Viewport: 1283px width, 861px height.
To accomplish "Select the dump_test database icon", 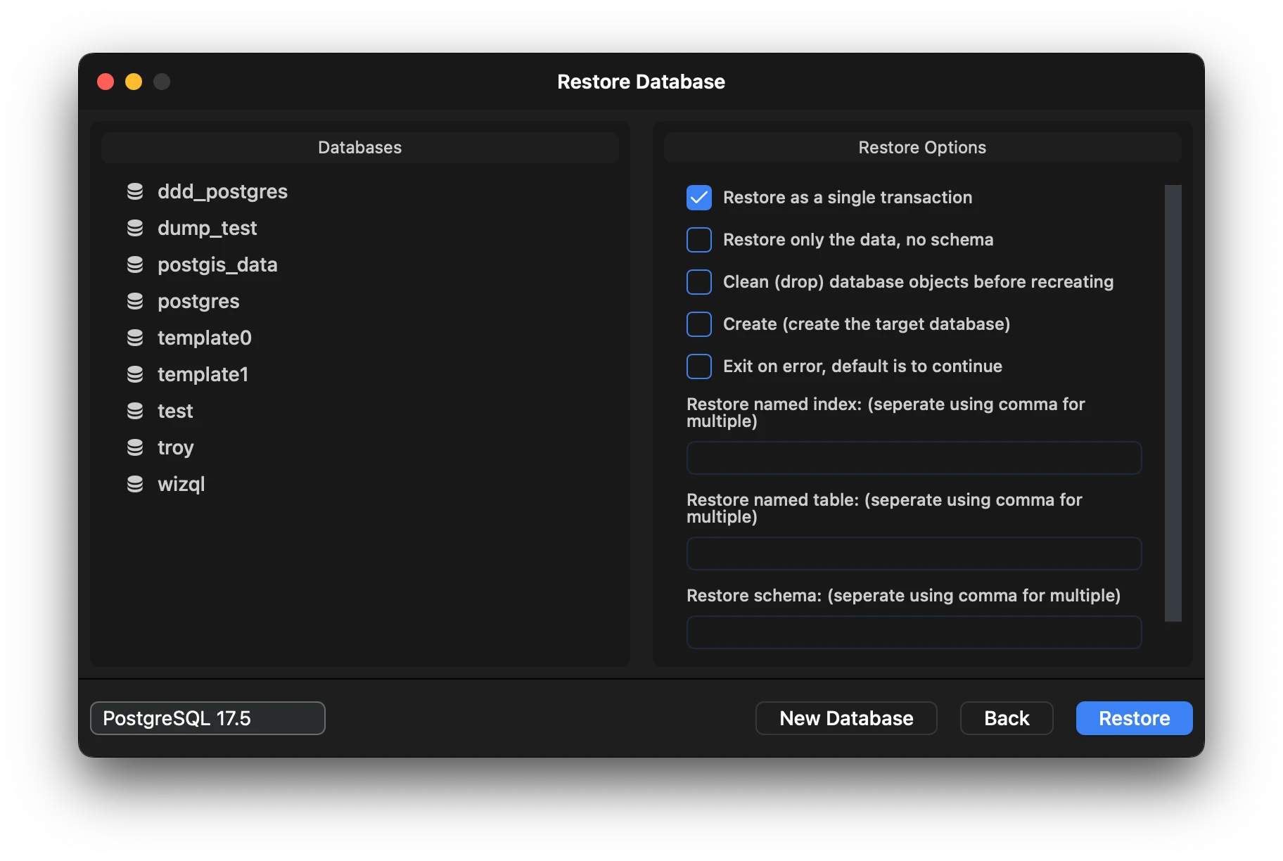I will pyautogui.click(x=135, y=227).
